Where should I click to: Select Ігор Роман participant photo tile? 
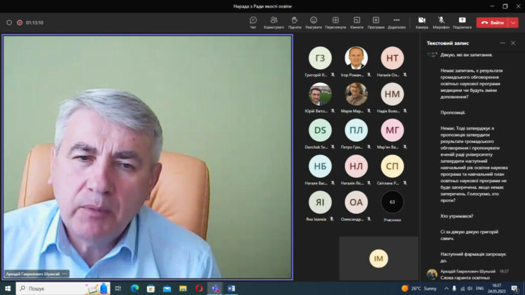356,58
